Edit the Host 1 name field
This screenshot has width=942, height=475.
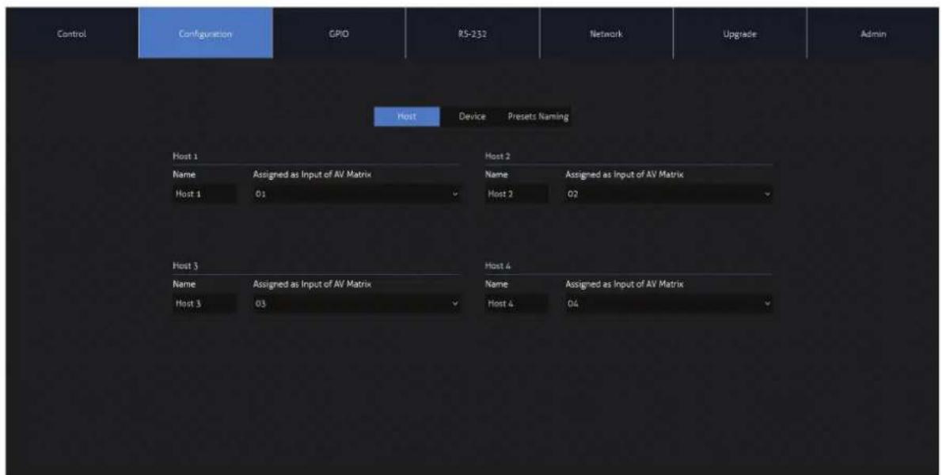tap(204, 194)
